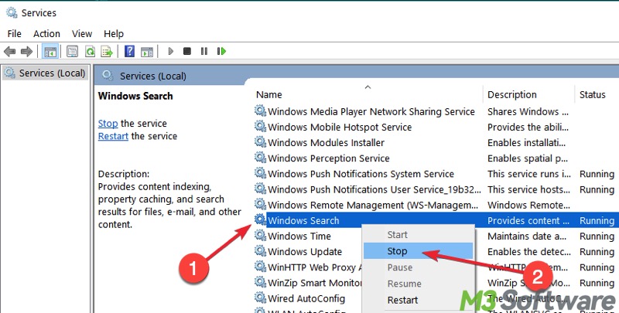Select Windows Push Notifications User Service_19b32 row
This screenshot has height=313, width=619.
pyautogui.click(x=374, y=189)
